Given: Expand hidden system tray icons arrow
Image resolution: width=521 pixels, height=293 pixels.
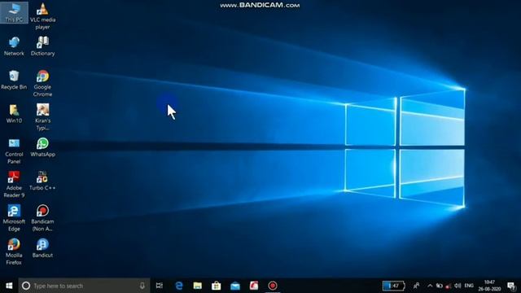Looking at the screenshot, I should pos(430,286).
